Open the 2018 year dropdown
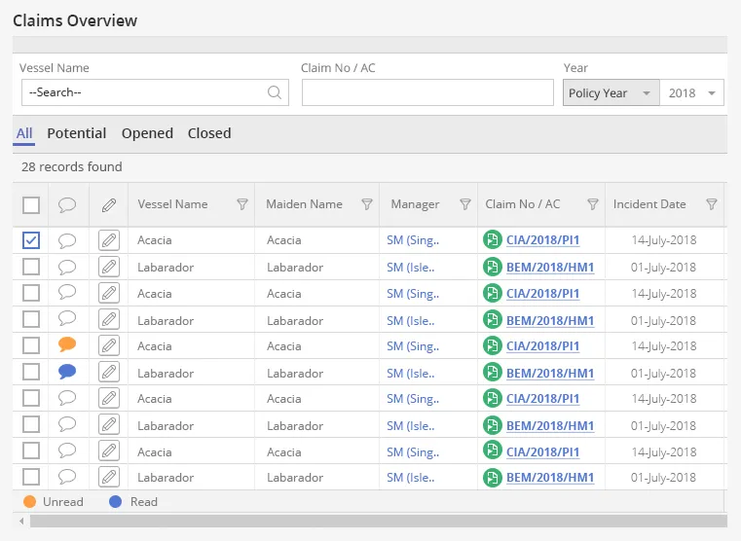The width and height of the screenshot is (741, 541). pyautogui.click(x=691, y=92)
